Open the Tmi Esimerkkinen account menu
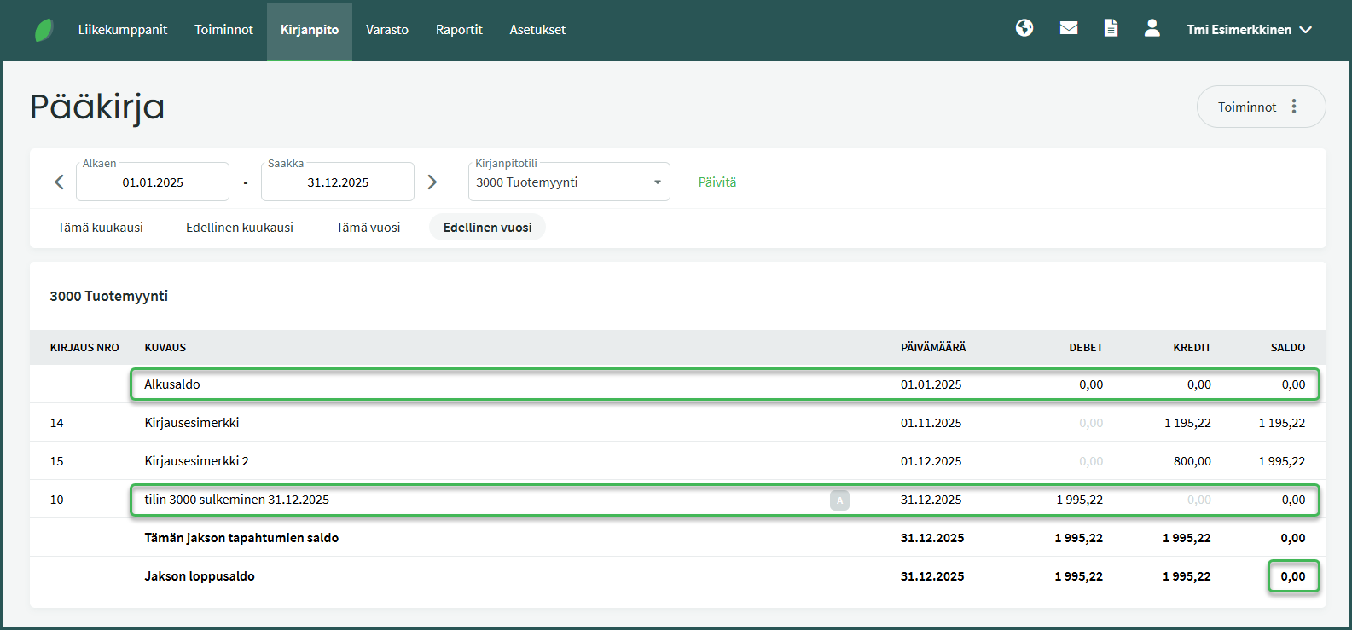This screenshot has width=1352, height=630. click(x=1249, y=30)
